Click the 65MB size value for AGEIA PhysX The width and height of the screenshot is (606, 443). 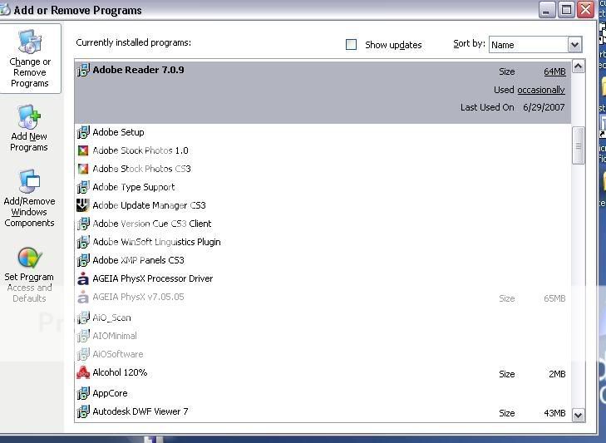[554, 298]
